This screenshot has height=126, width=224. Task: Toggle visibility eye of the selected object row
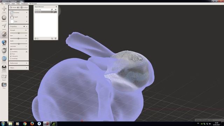click(x=56, y=12)
